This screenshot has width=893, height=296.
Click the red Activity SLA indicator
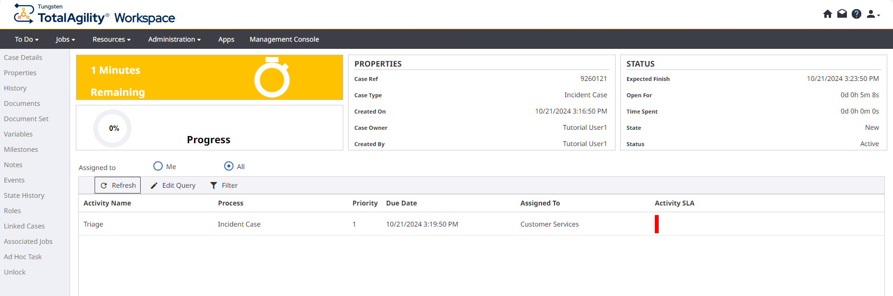[656, 224]
